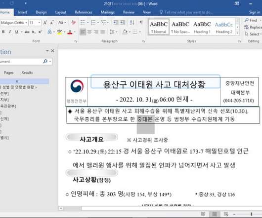Screen dimensions: 262x218
Task: Center align the paragraph
Action: 89,32
